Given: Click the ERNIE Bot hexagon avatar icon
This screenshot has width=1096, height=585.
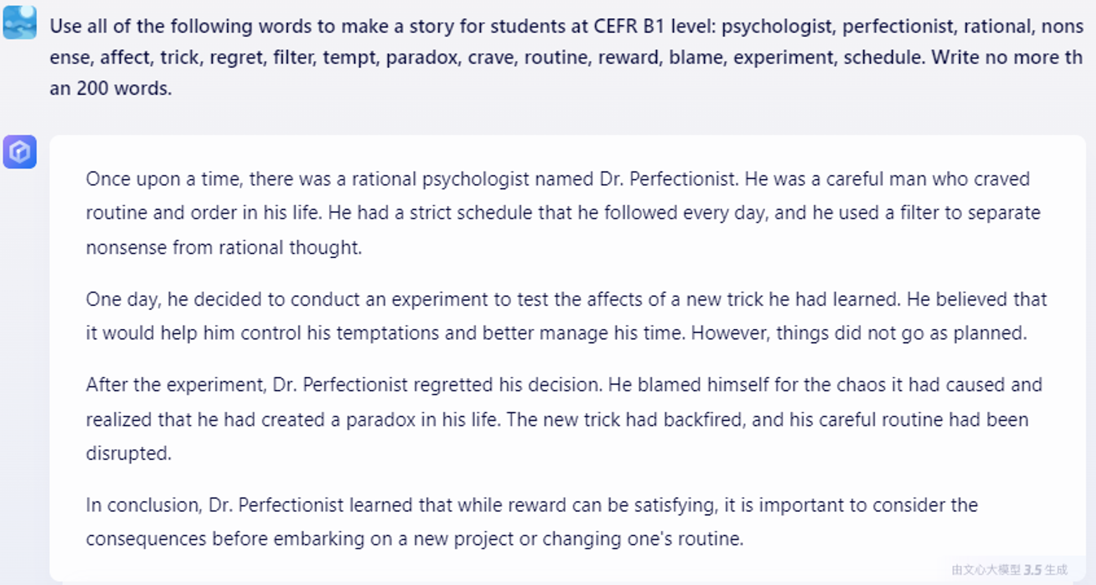Looking at the screenshot, I should 20,152.
